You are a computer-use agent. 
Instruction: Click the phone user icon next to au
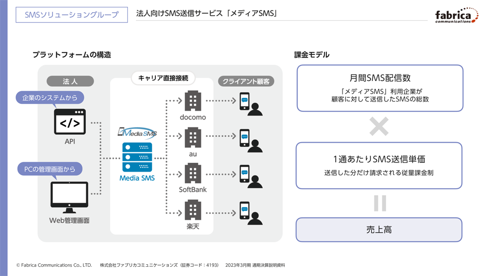(251, 140)
